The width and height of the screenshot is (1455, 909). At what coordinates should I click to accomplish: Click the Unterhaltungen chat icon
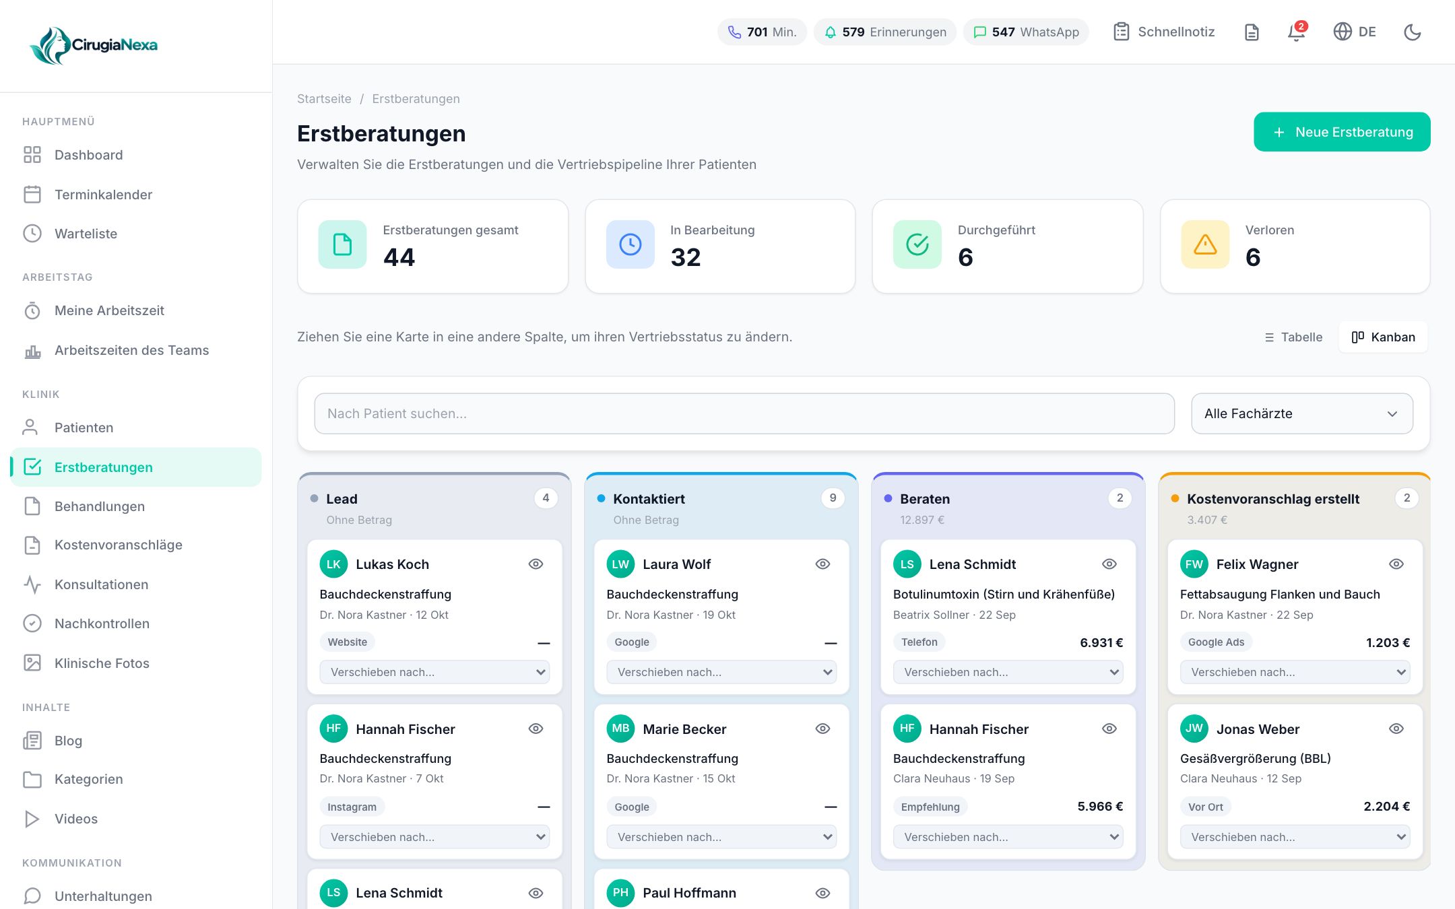coord(32,896)
